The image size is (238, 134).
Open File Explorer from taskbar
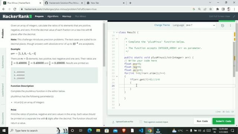click(98, 131)
